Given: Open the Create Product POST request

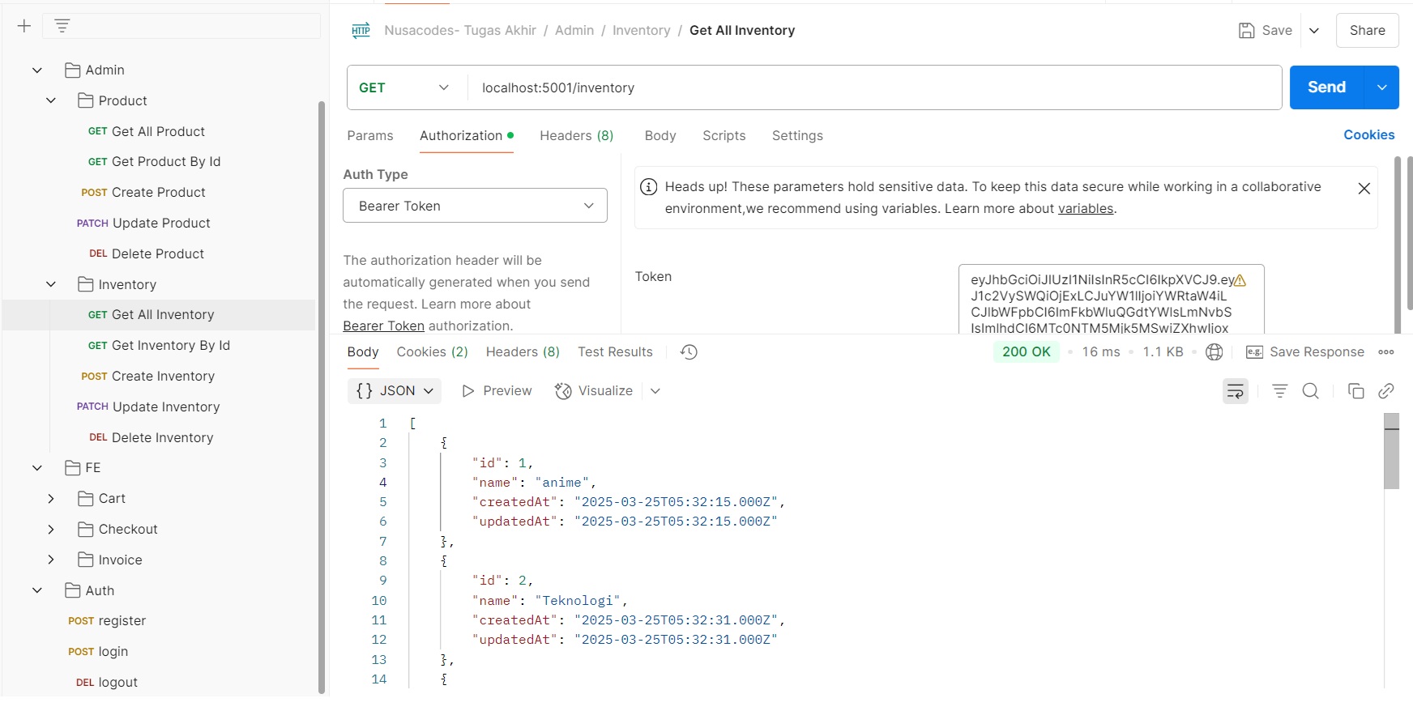Looking at the screenshot, I should [x=143, y=193].
